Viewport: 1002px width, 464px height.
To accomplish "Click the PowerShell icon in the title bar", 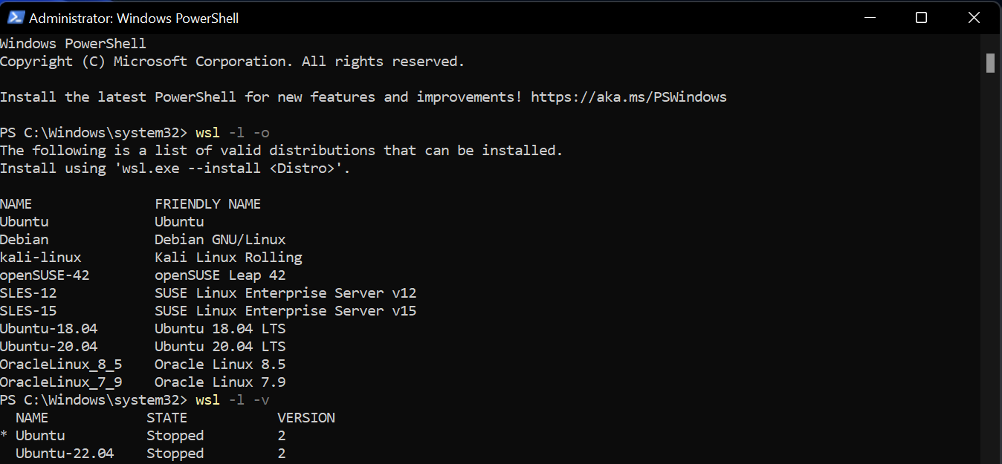I will pyautogui.click(x=16, y=17).
